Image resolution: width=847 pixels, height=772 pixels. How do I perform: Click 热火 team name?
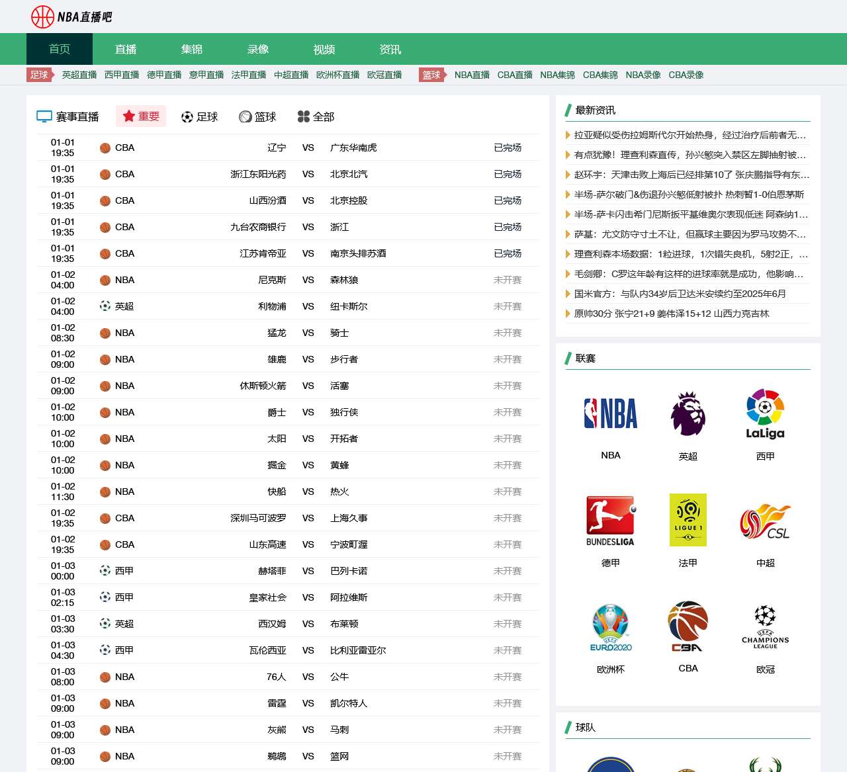click(x=339, y=492)
